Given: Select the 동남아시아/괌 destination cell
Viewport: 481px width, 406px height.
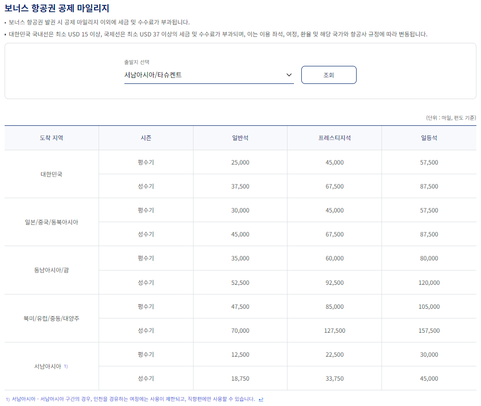Looking at the screenshot, I should (51, 270).
